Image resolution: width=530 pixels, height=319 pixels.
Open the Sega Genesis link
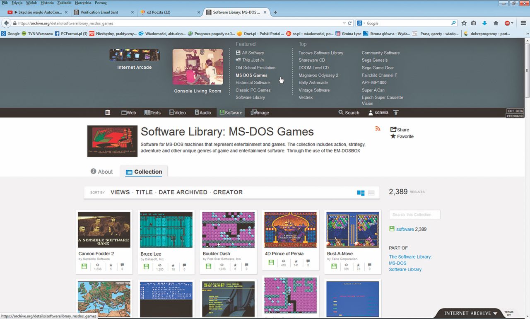coord(375,60)
